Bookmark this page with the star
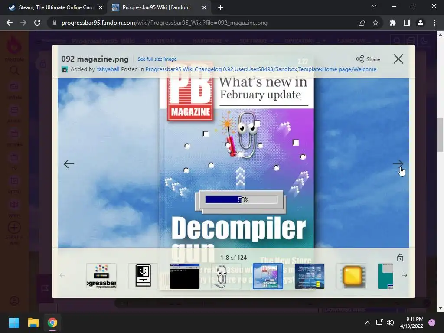 coord(375,23)
